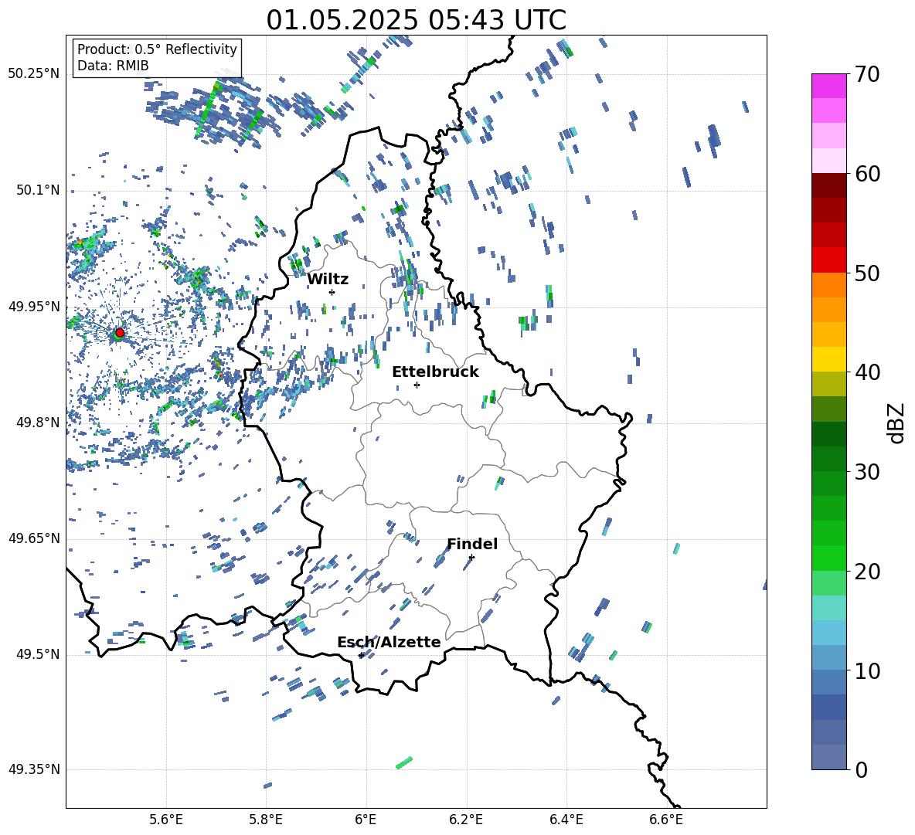Click the 49.65°N latitude tick label
This screenshot has height=835, width=915.
pos(34,538)
